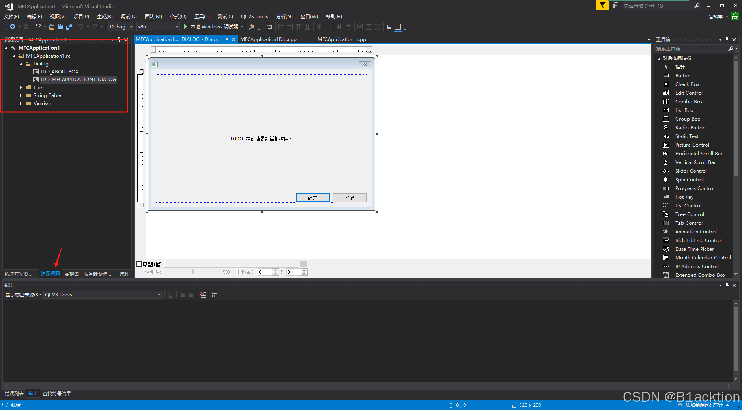The height and width of the screenshot is (410, 742).
Task: Switch to the MFCApplication1.cpp tab
Action: pos(342,39)
